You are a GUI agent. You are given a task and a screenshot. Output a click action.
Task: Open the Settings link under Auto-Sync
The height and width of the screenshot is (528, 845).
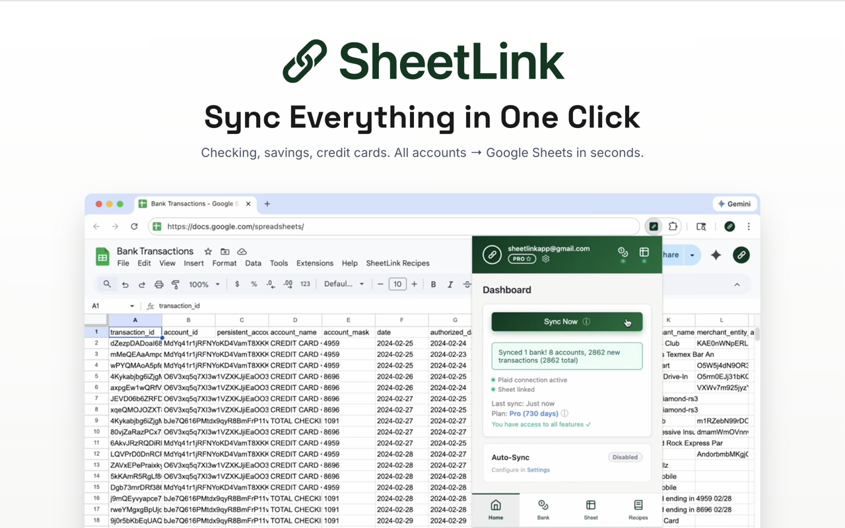538,470
